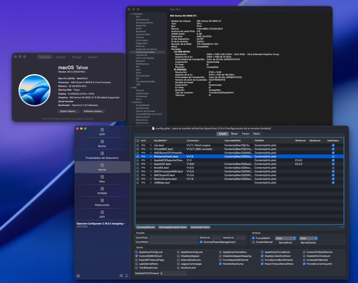Click the System Report button
The height and width of the screenshot is (283, 358).
[x=68, y=111]
